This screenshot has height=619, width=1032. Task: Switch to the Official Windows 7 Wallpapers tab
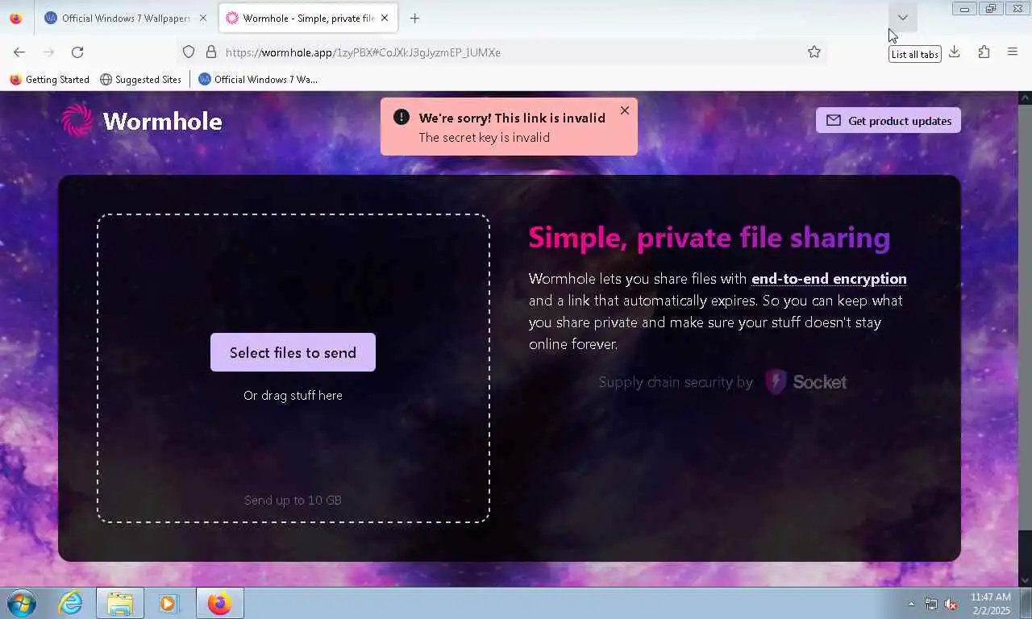126,18
